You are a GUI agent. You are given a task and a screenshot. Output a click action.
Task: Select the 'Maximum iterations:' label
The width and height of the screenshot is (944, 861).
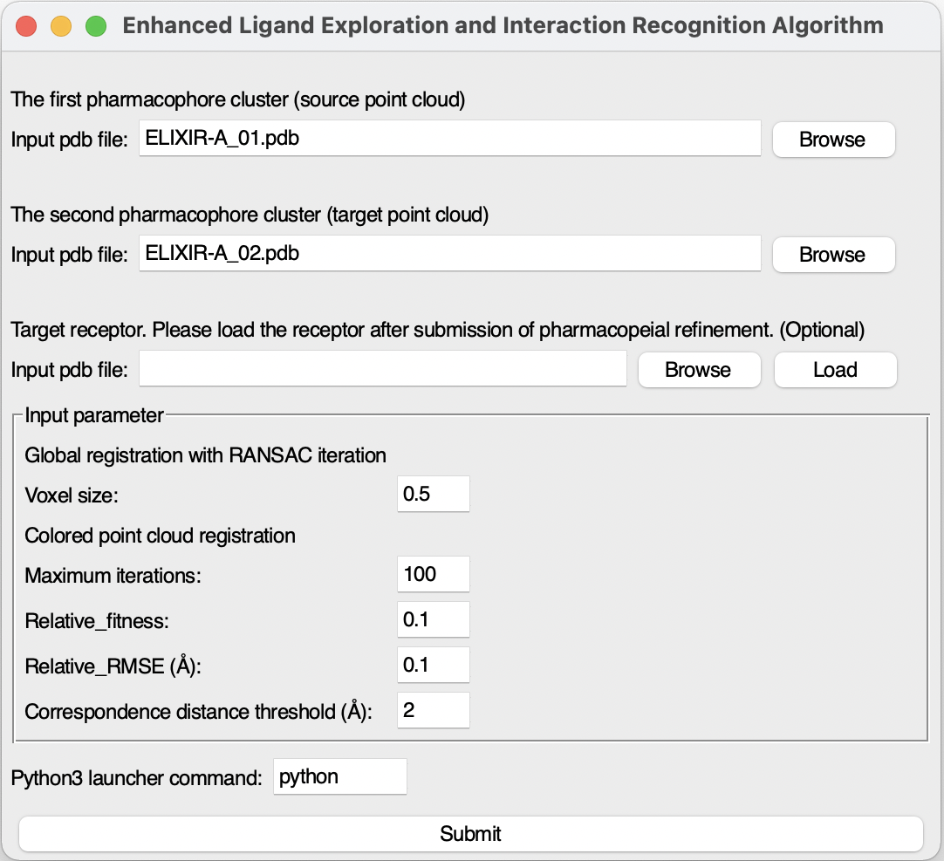[x=113, y=576]
